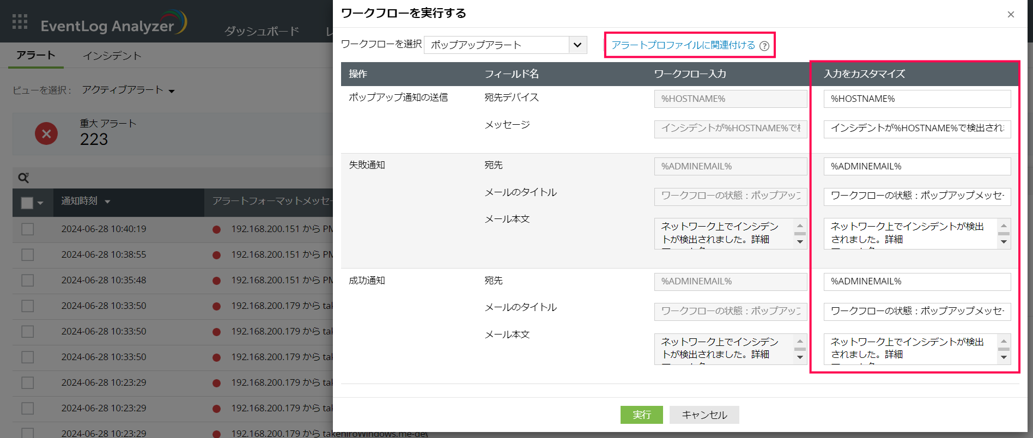This screenshot has width=1033, height=438.
Task: Open the ダッシュボード menu tab
Action: point(262,31)
